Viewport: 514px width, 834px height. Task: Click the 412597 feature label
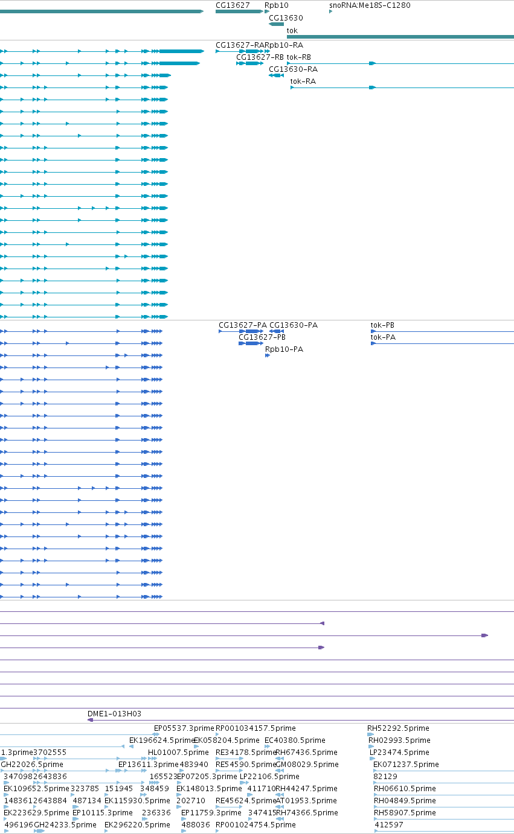tap(389, 824)
